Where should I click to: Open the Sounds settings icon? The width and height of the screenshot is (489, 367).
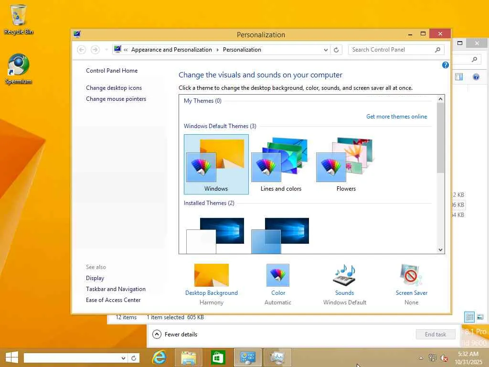[x=344, y=275]
